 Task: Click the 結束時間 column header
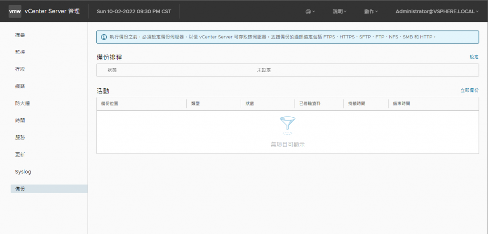[401, 103]
